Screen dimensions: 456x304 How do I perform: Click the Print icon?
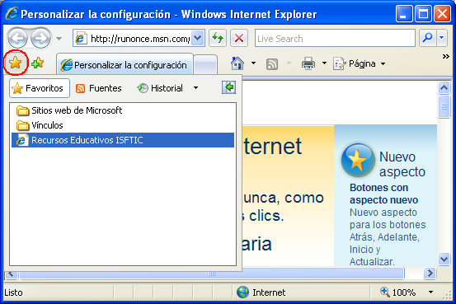tap(308, 63)
